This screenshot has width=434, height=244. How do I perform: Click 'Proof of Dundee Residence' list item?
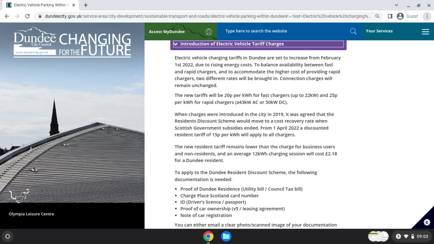point(241,189)
